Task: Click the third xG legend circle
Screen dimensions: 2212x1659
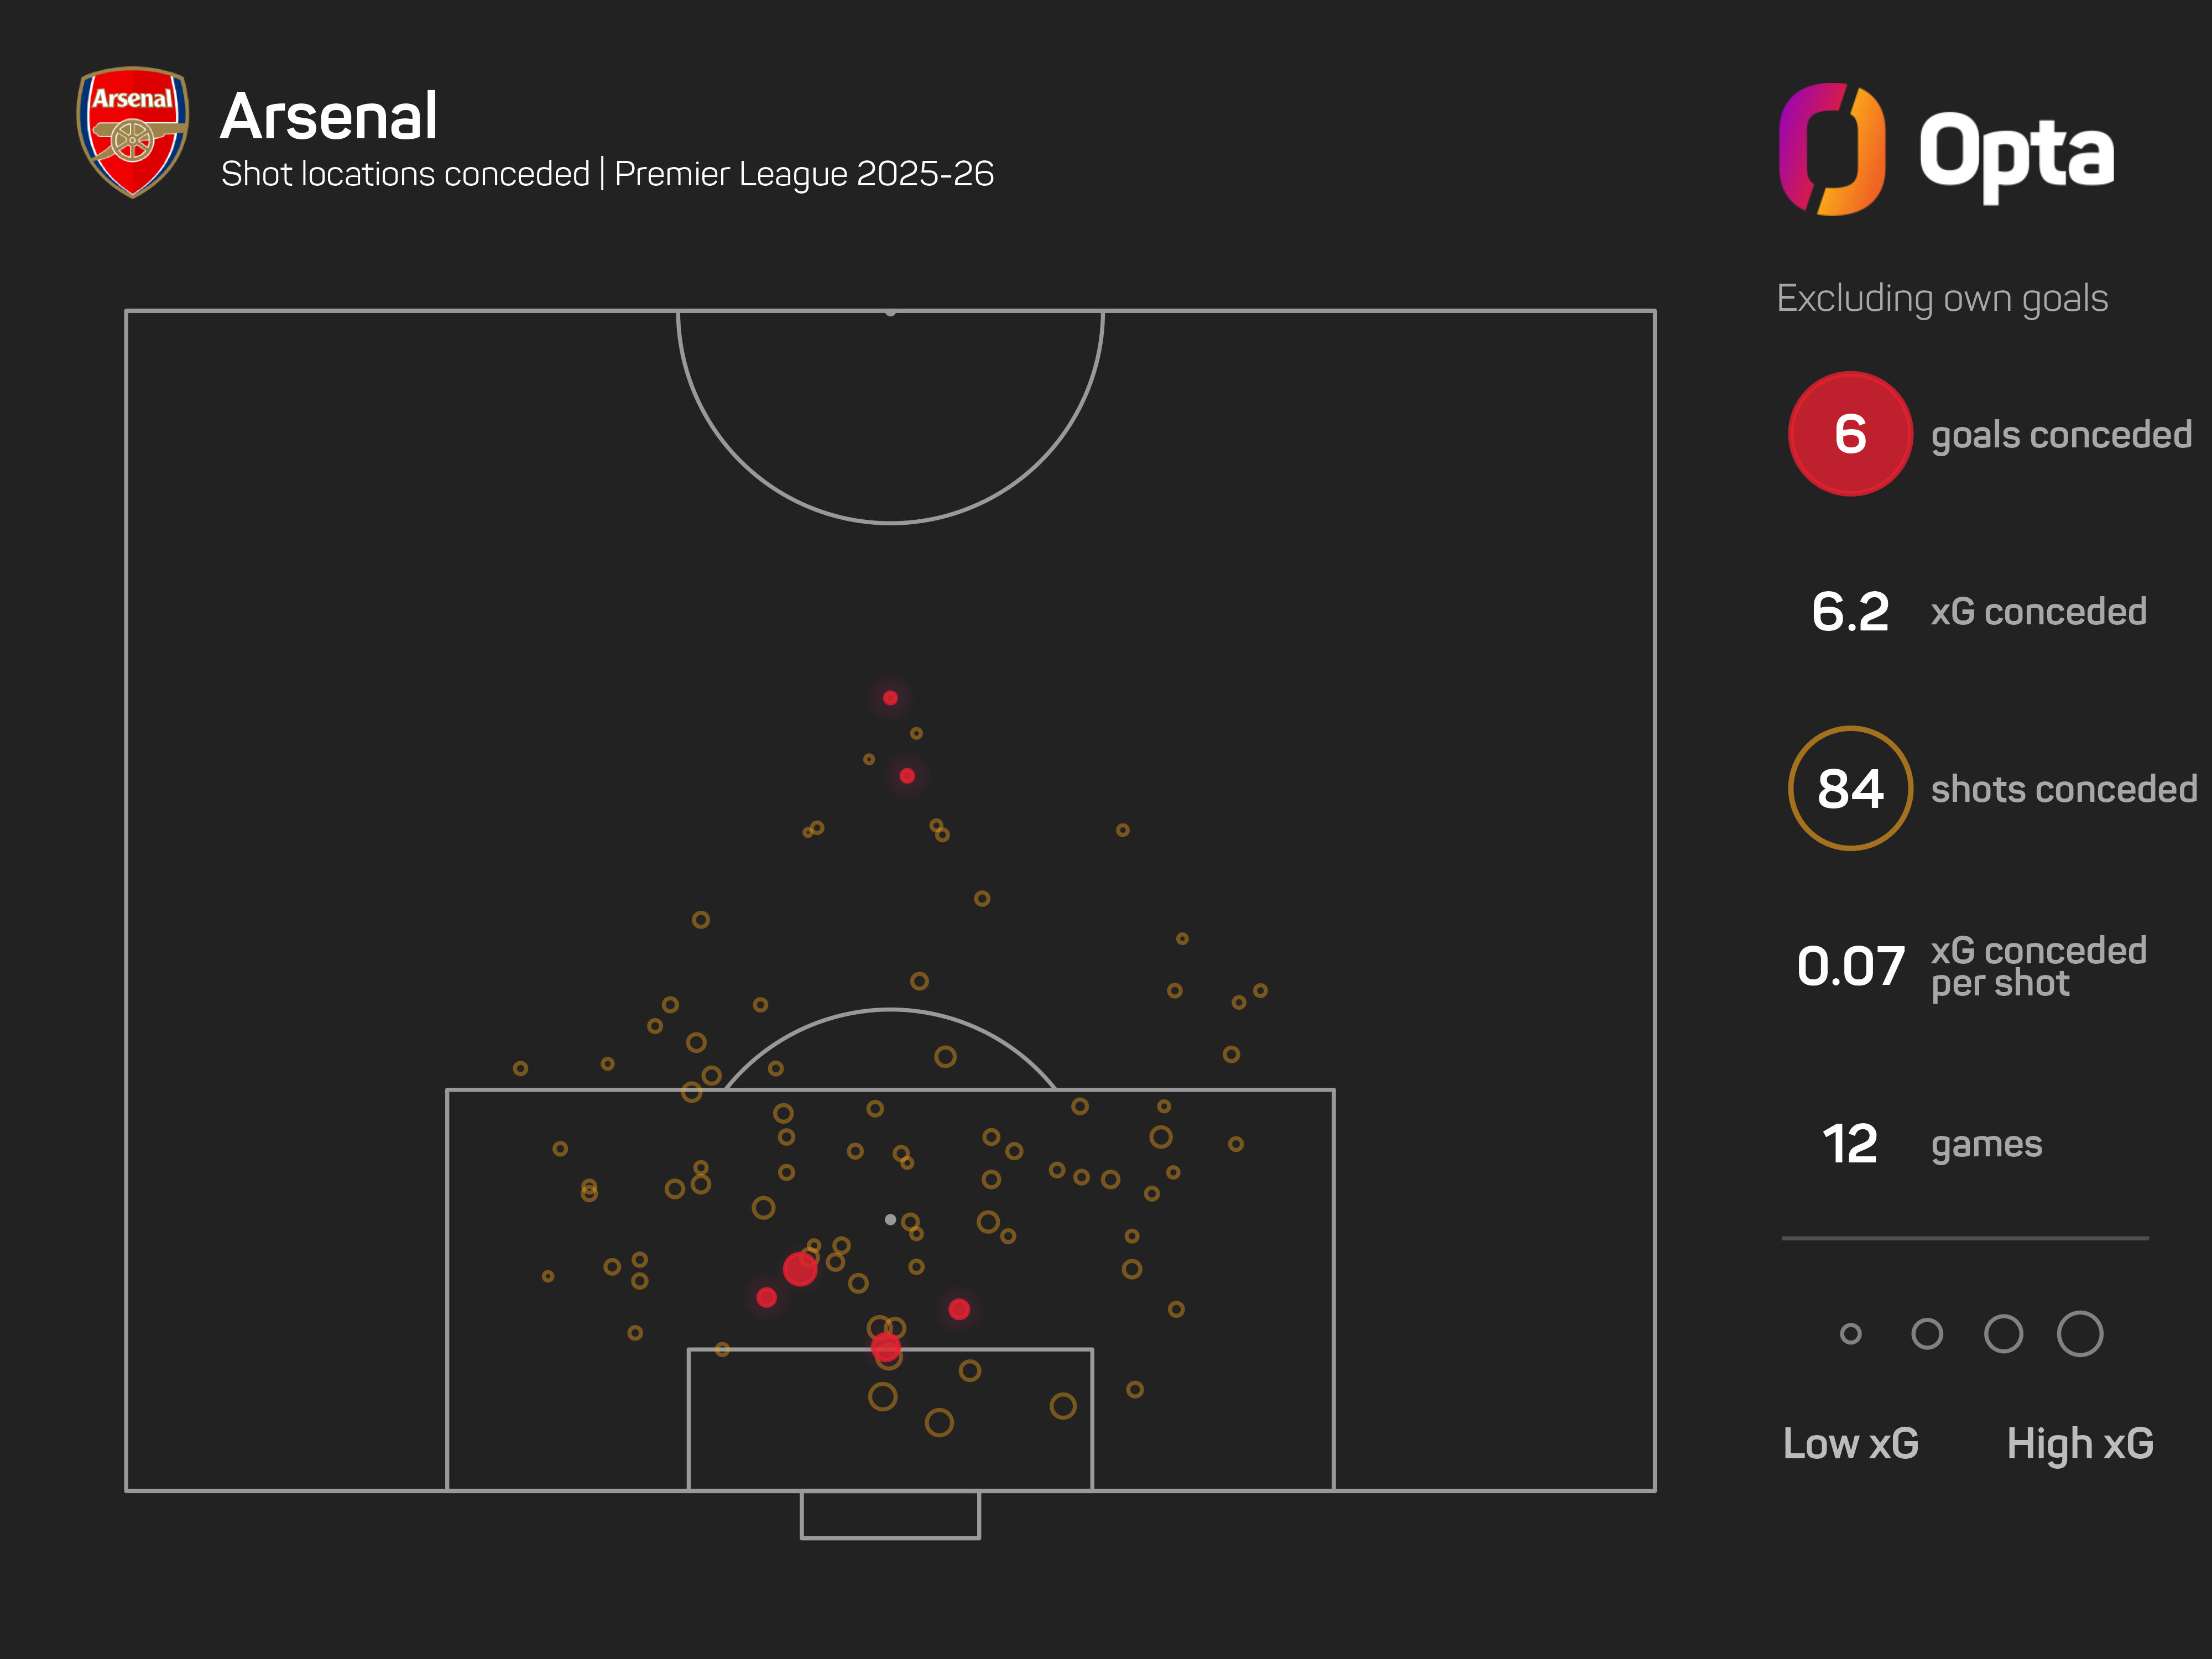Action: tap(2003, 1333)
